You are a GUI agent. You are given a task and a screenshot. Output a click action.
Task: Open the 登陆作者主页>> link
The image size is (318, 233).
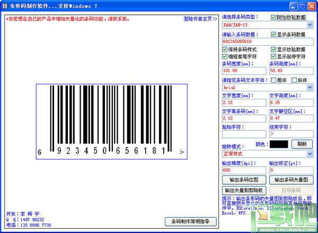coord(200,19)
